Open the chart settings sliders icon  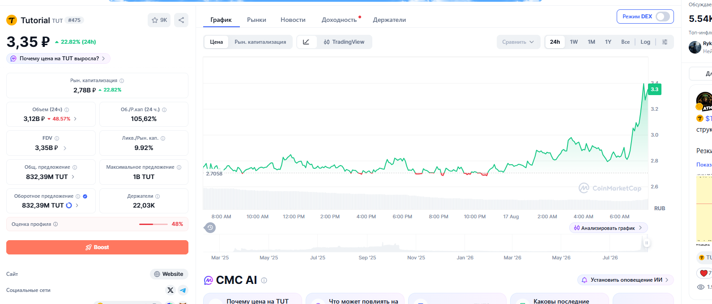(665, 42)
